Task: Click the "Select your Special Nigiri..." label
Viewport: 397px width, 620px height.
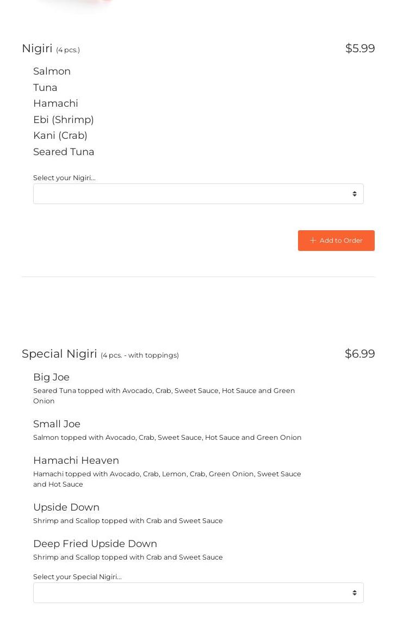Action: (77, 577)
